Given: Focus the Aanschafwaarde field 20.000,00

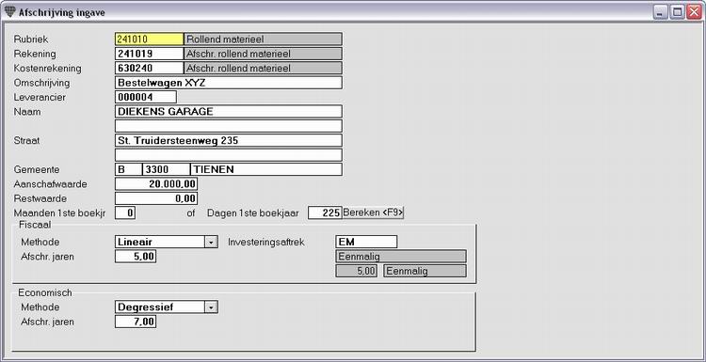Looking at the screenshot, I should 156,184.
